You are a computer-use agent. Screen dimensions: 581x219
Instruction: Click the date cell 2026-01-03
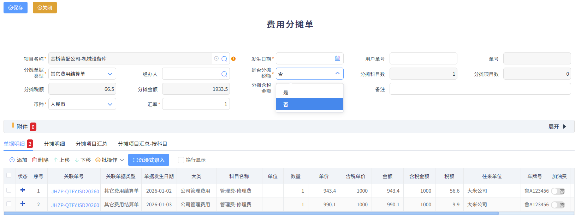point(159,205)
